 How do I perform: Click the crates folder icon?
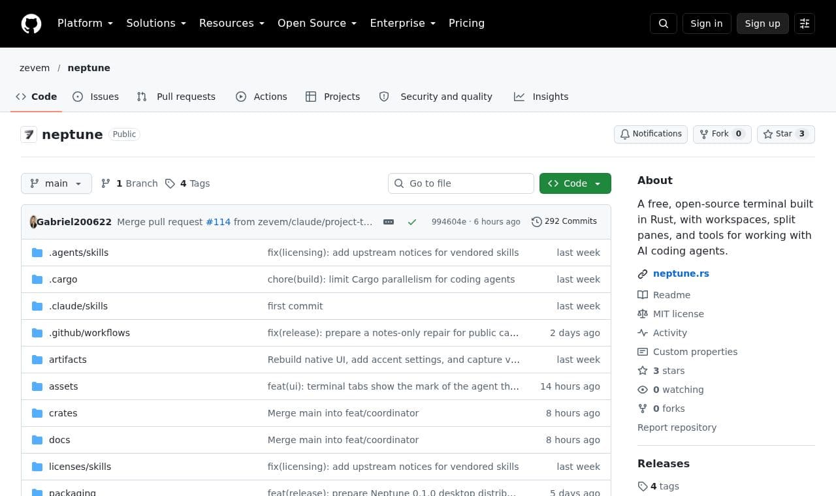(x=37, y=413)
